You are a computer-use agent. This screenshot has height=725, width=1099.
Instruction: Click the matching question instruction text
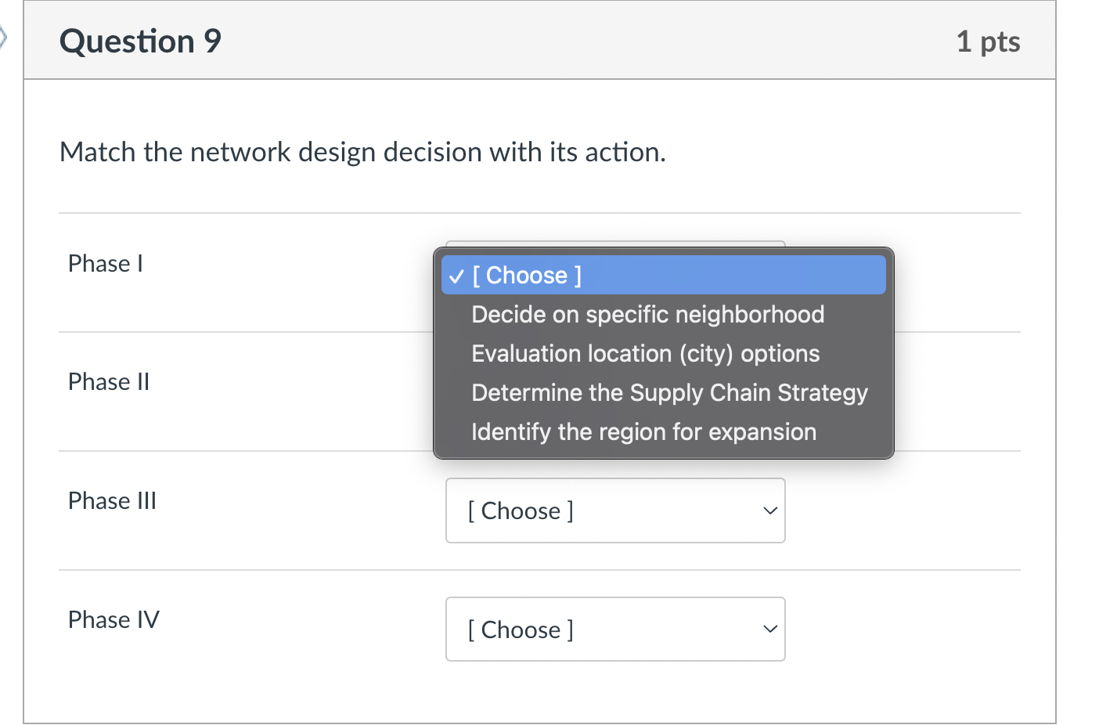(362, 152)
